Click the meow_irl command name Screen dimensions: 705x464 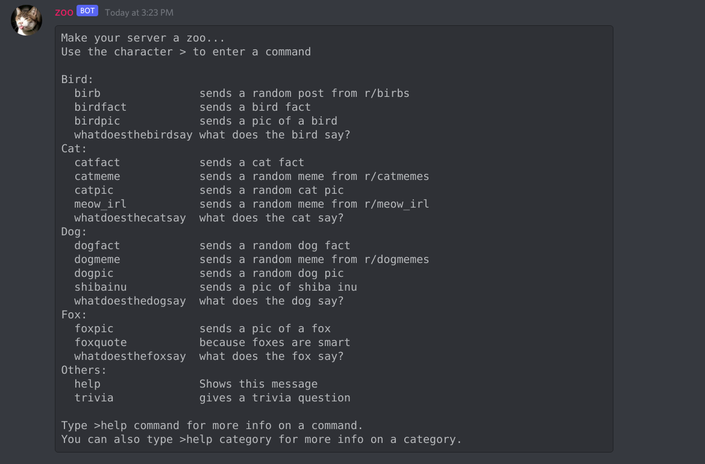pyautogui.click(x=101, y=204)
